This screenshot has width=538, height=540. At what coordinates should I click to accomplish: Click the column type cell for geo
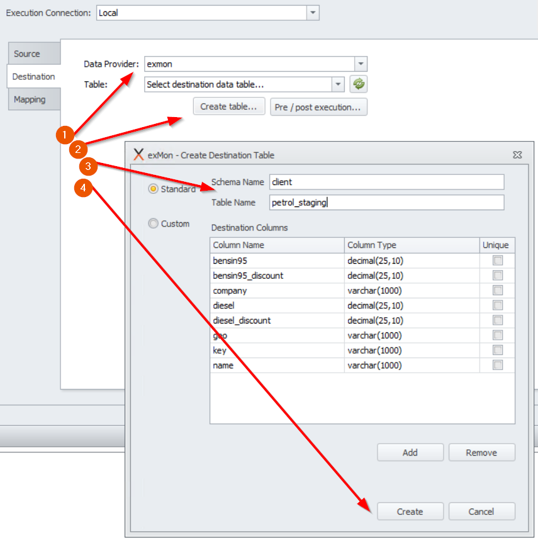click(x=412, y=335)
